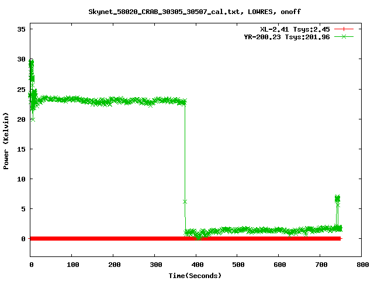The height and width of the screenshot is (281, 374).
Task: Click the x-axis tick label 600
Action: [279, 265]
